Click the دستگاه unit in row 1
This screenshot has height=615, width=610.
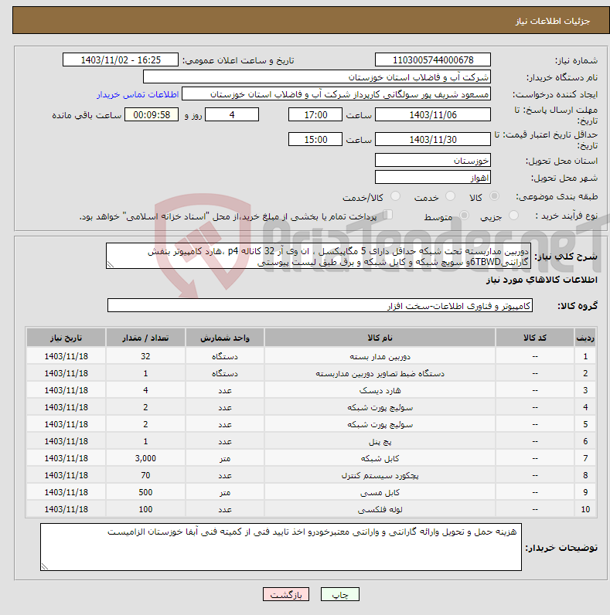tap(225, 356)
